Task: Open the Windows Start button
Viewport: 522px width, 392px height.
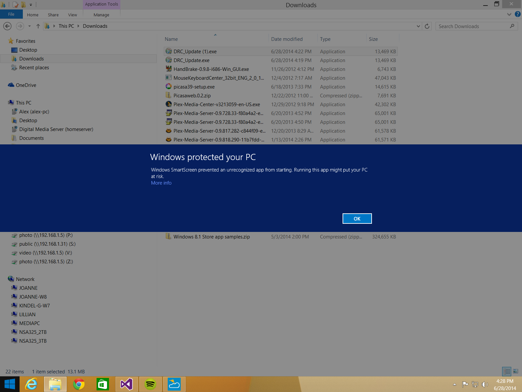Action: coord(10,384)
